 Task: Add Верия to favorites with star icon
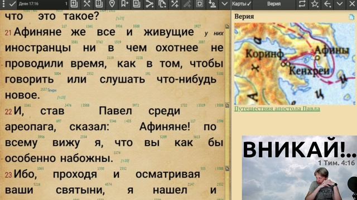click(x=315, y=4)
